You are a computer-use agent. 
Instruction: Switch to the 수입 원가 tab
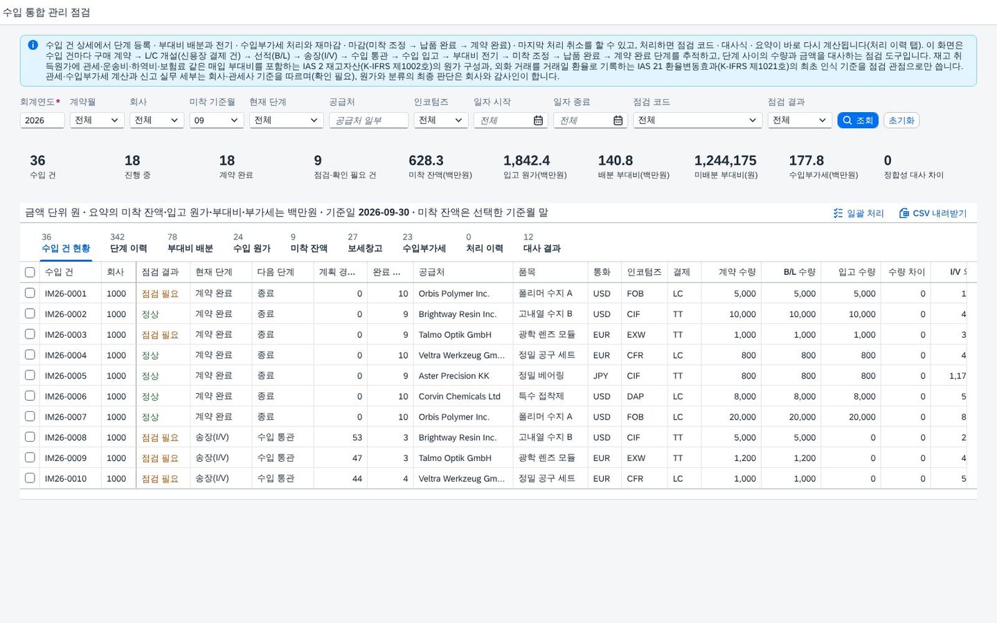(252, 243)
